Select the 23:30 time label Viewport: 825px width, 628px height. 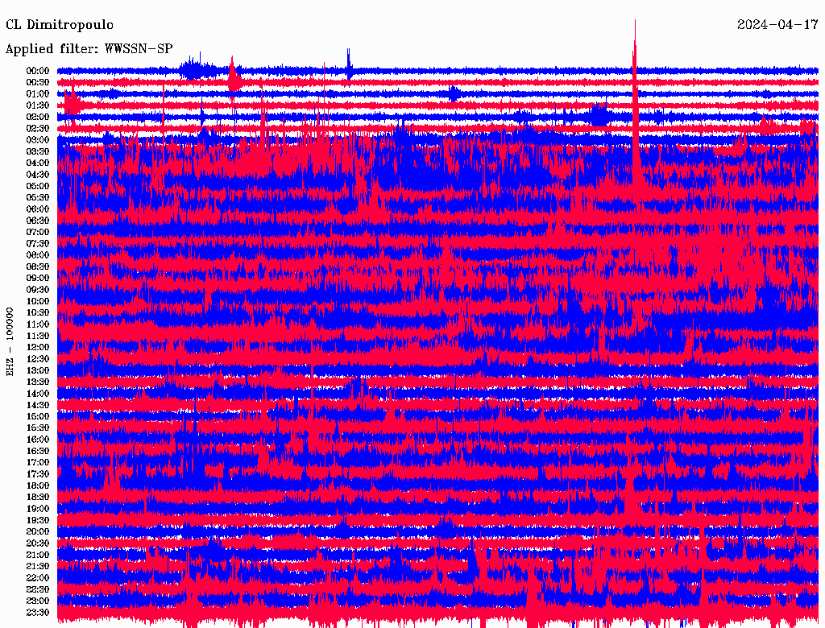(x=38, y=612)
